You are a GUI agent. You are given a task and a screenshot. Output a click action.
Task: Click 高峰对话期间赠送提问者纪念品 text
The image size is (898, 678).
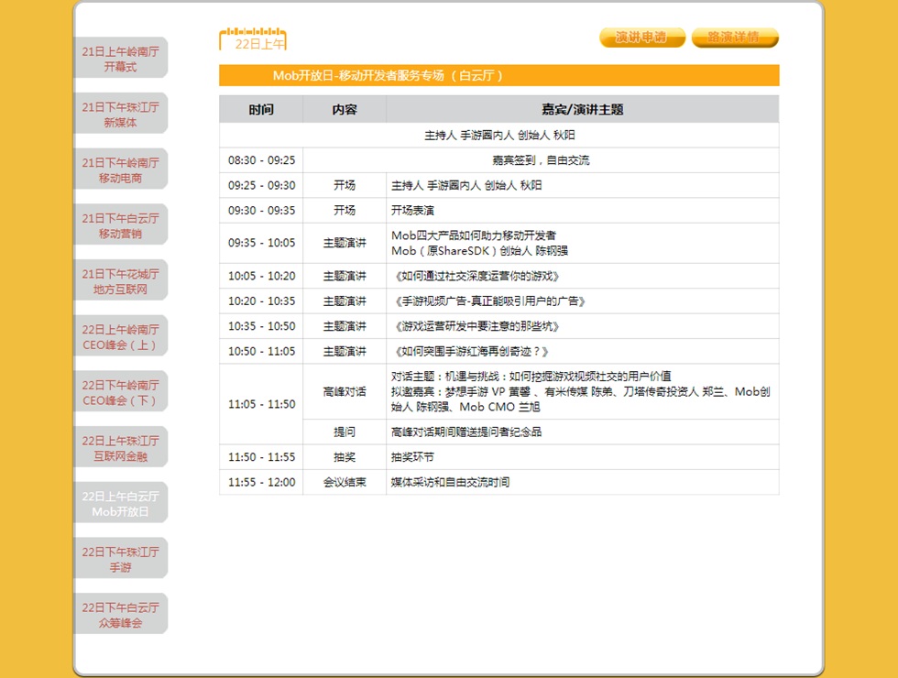(x=466, y=432)
